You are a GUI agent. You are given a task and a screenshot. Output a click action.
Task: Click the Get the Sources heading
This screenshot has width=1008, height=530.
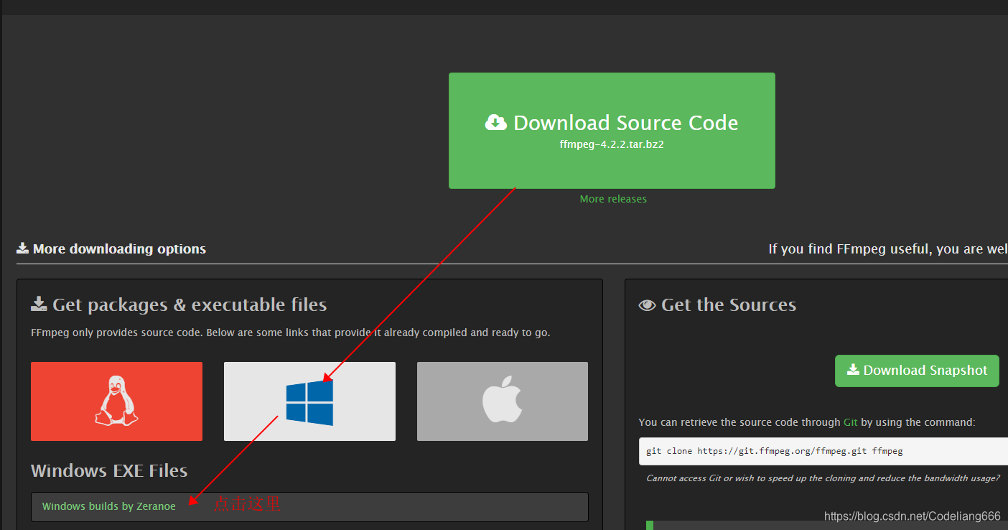pyautogui.click(x=728, y=304)
